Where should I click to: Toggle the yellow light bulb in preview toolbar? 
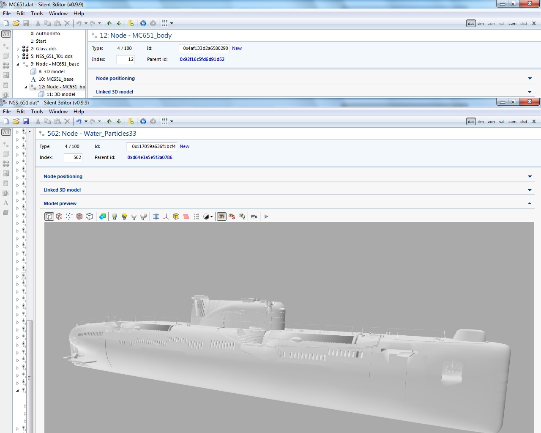[x=124, y=216]
